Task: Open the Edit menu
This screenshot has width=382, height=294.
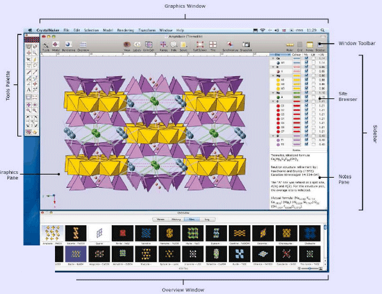Action: point(77,30)
